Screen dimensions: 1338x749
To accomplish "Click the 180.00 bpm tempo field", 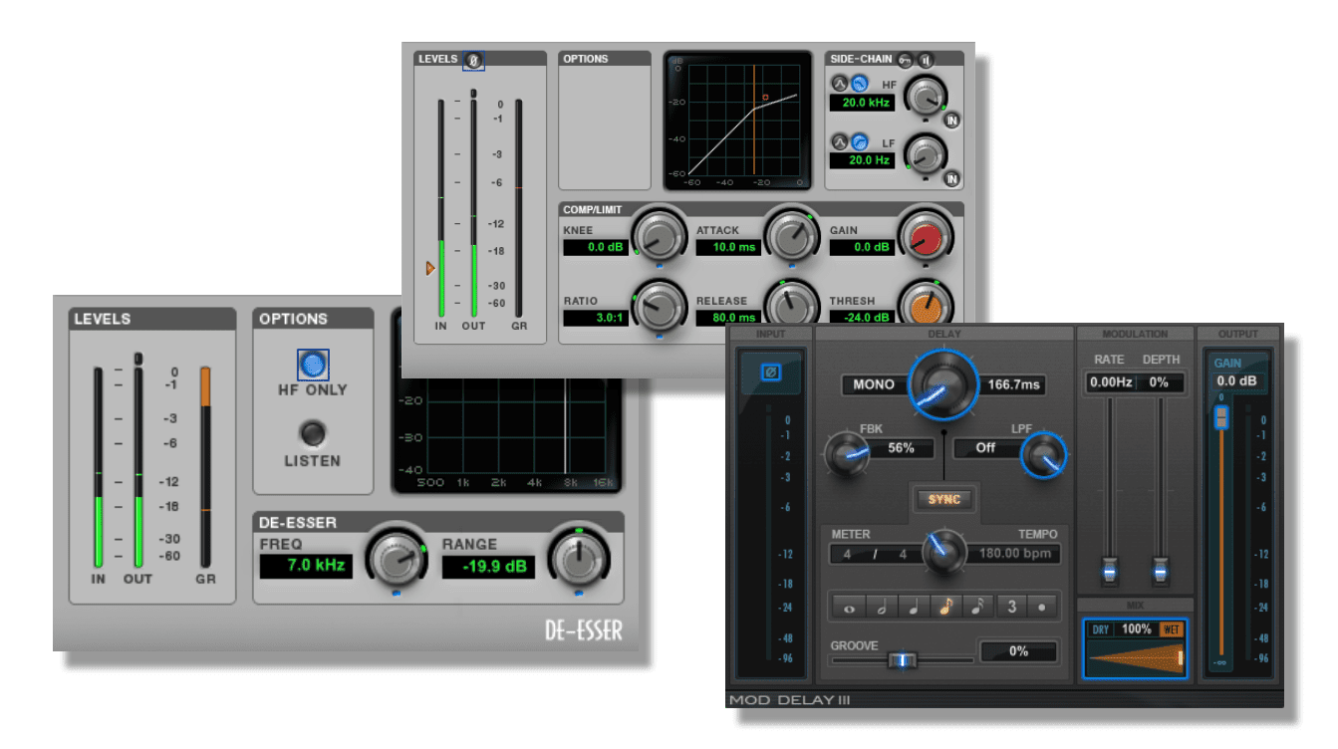I will (x=1013, y=554).
